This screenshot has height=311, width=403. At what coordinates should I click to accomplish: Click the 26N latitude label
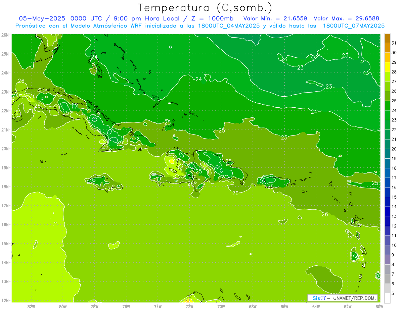click(5, 35)
